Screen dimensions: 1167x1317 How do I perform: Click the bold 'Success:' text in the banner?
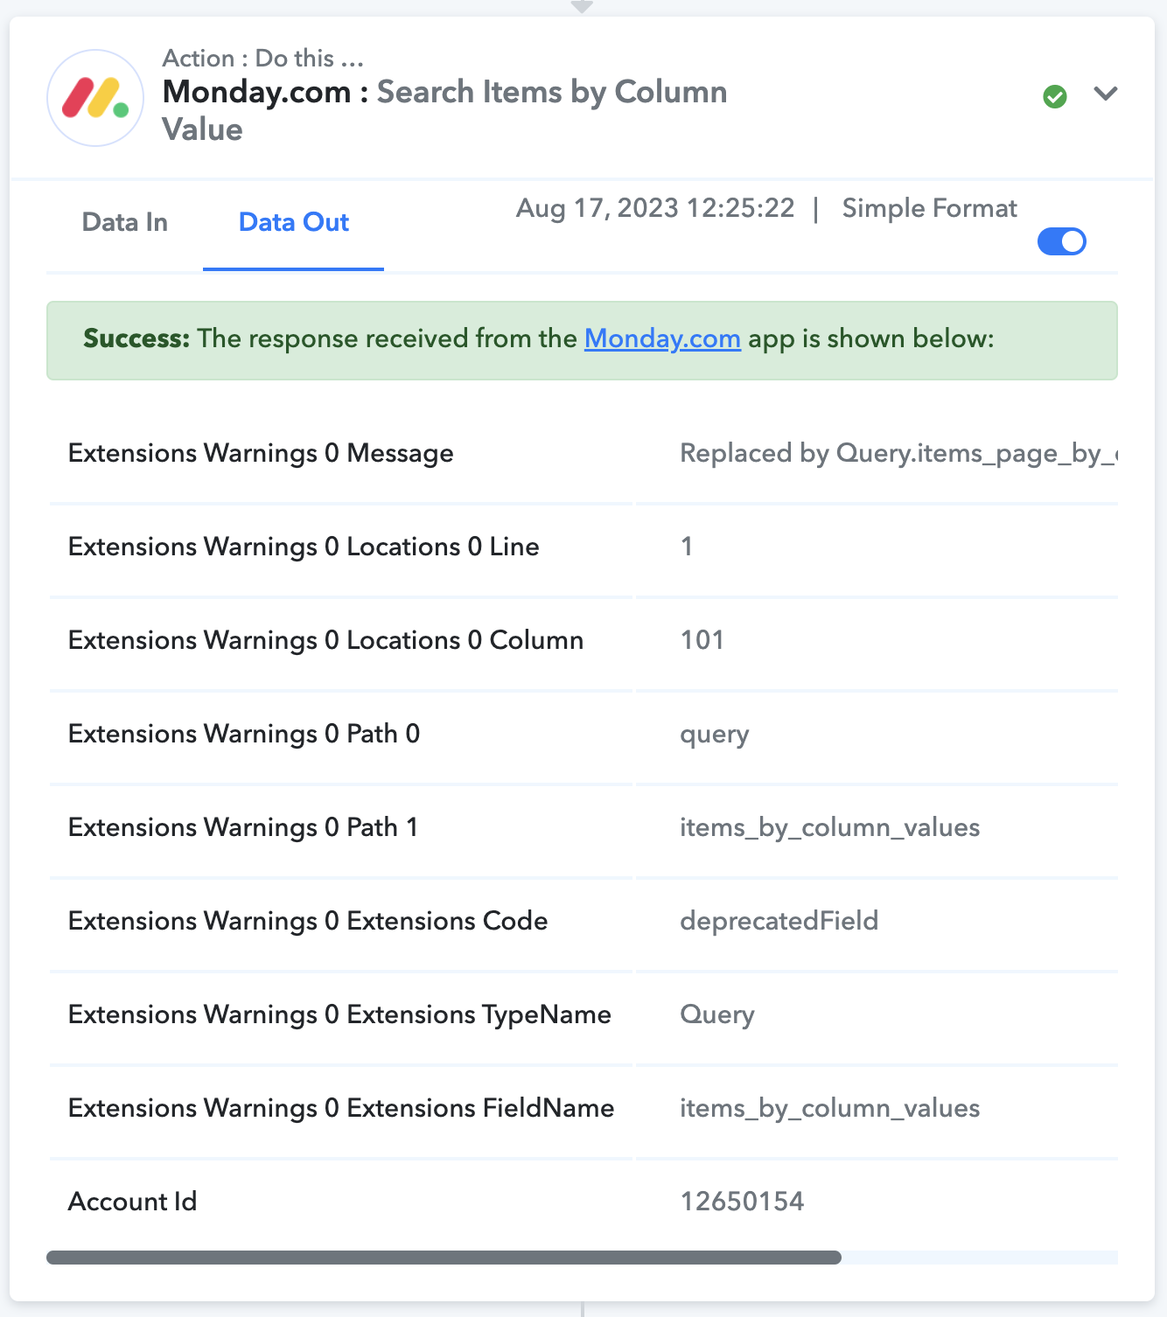coord(136,338)
